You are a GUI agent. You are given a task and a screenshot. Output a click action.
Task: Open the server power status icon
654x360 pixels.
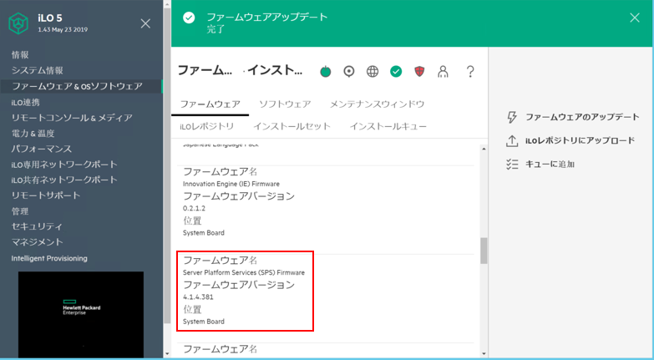click(x=326, y=72)
